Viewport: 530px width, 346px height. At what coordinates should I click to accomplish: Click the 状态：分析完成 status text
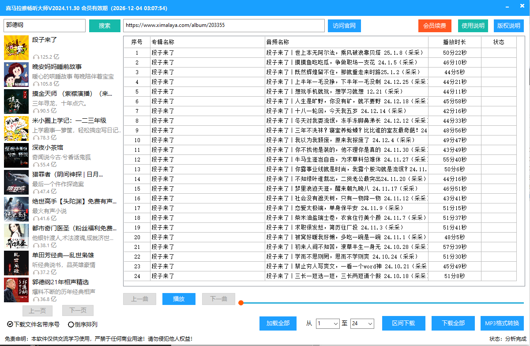click(x=507, y=338)
